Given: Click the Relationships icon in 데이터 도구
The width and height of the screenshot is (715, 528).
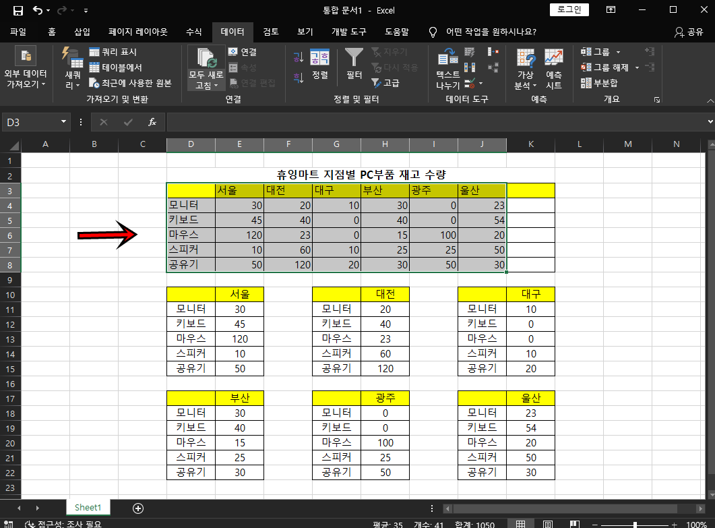Looking at the screenshot, I should coord(493,67).
